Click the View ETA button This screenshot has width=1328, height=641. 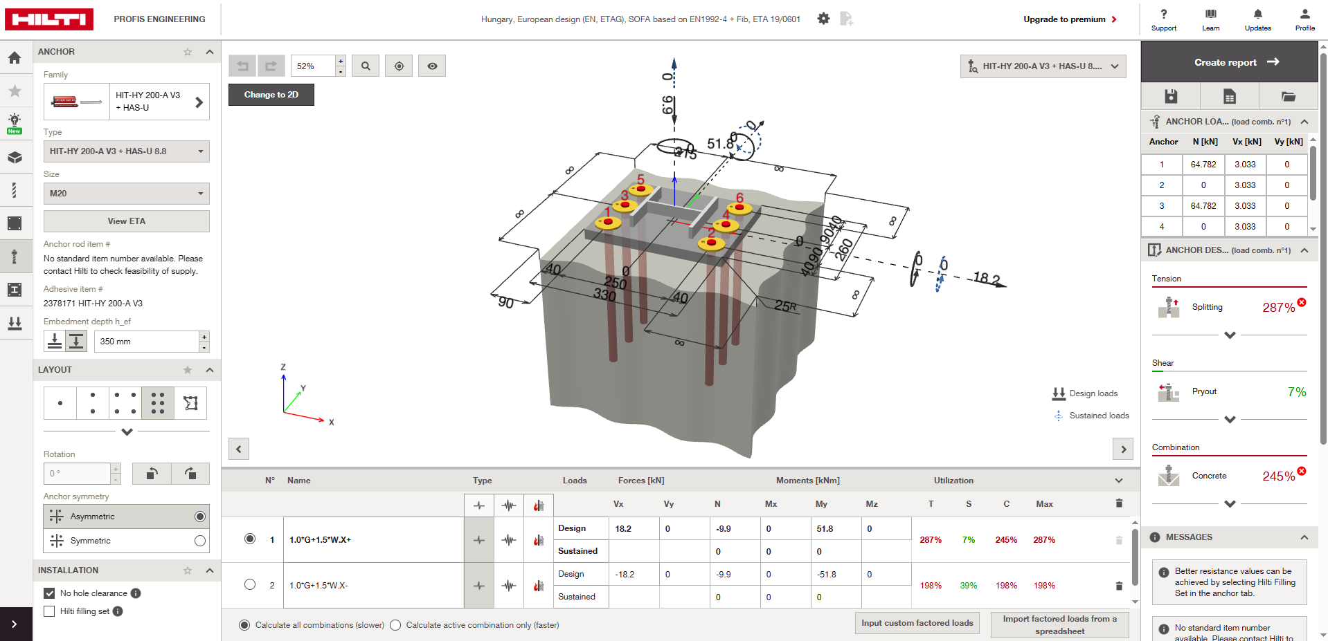tap(126, 221)
